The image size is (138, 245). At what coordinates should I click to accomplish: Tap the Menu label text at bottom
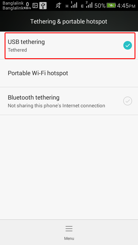[x=69, y=238]
